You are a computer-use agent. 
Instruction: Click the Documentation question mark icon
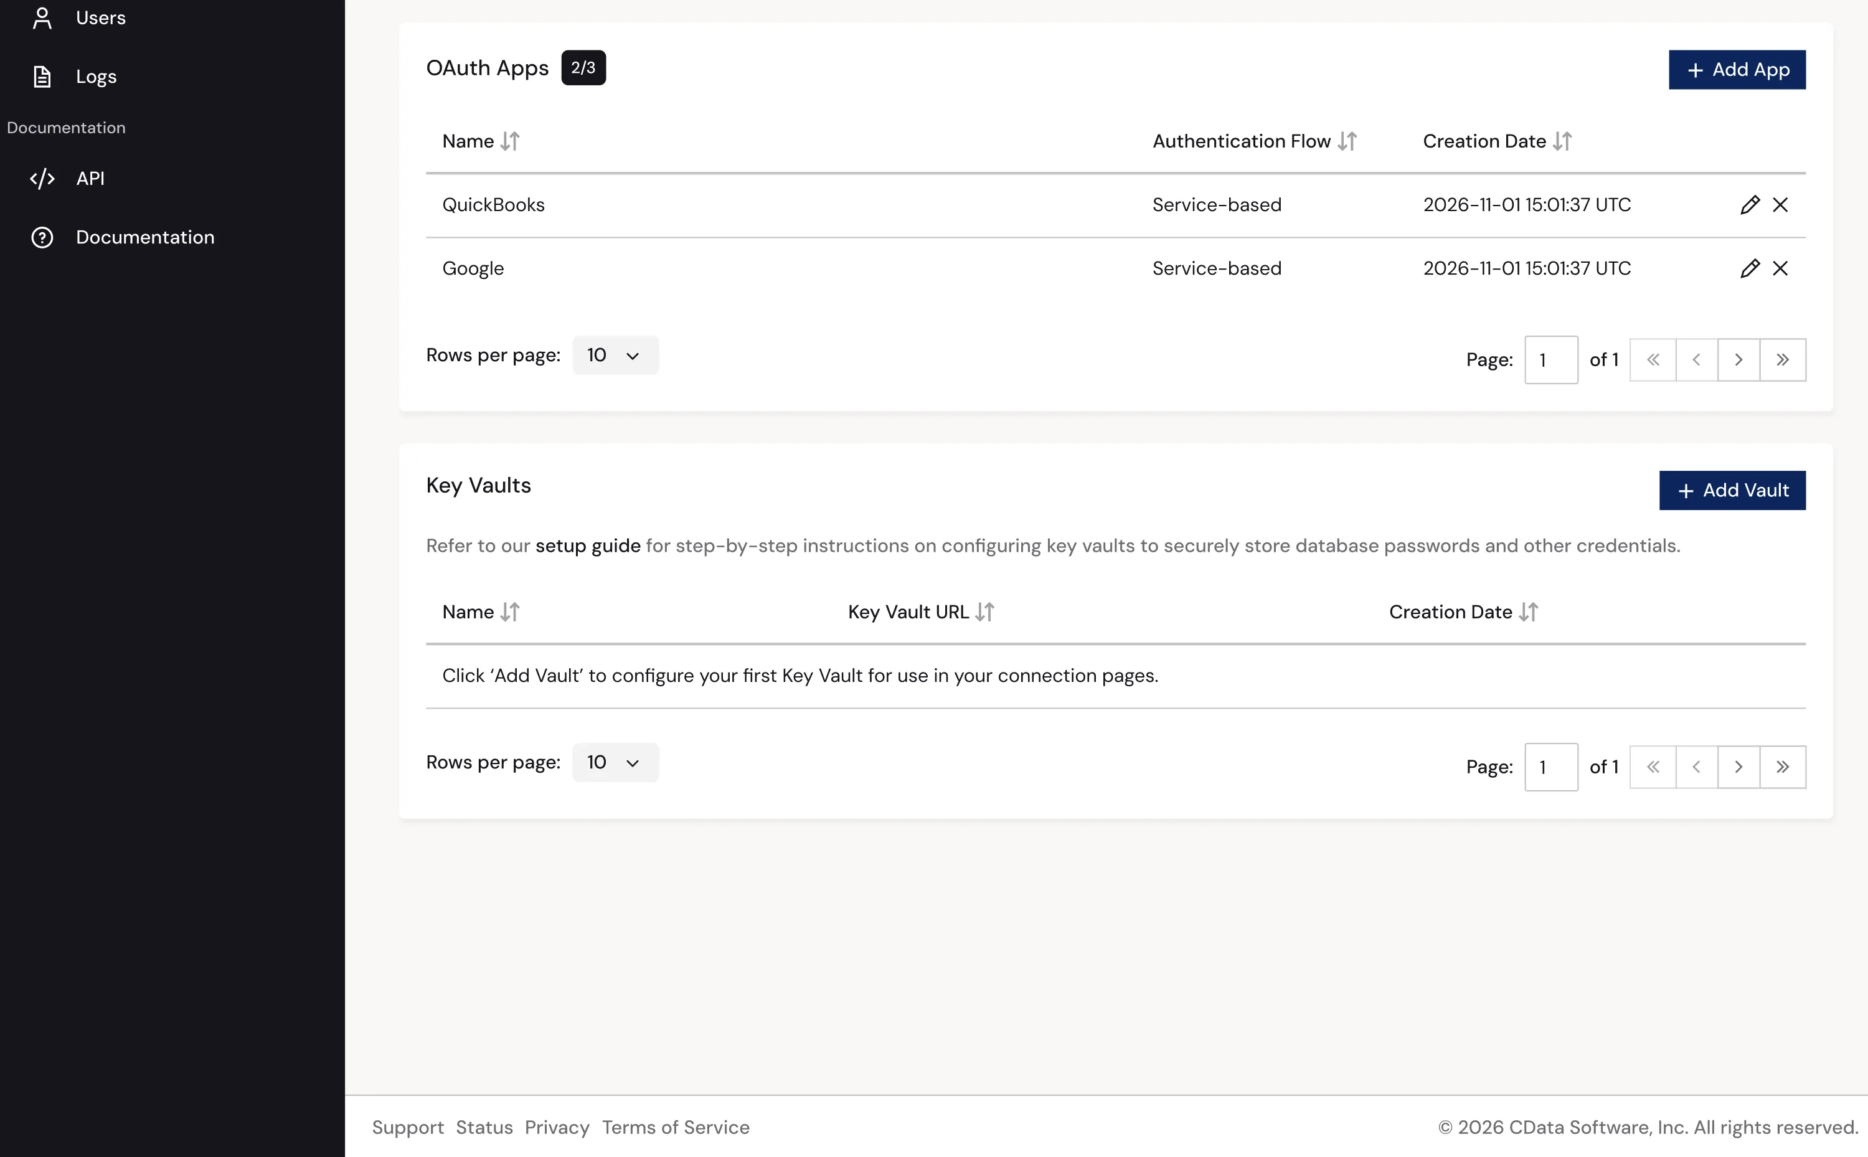coord(42,237)
